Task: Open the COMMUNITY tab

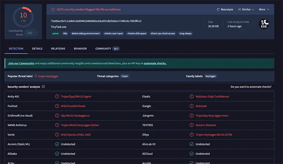Action: point(103,48)
